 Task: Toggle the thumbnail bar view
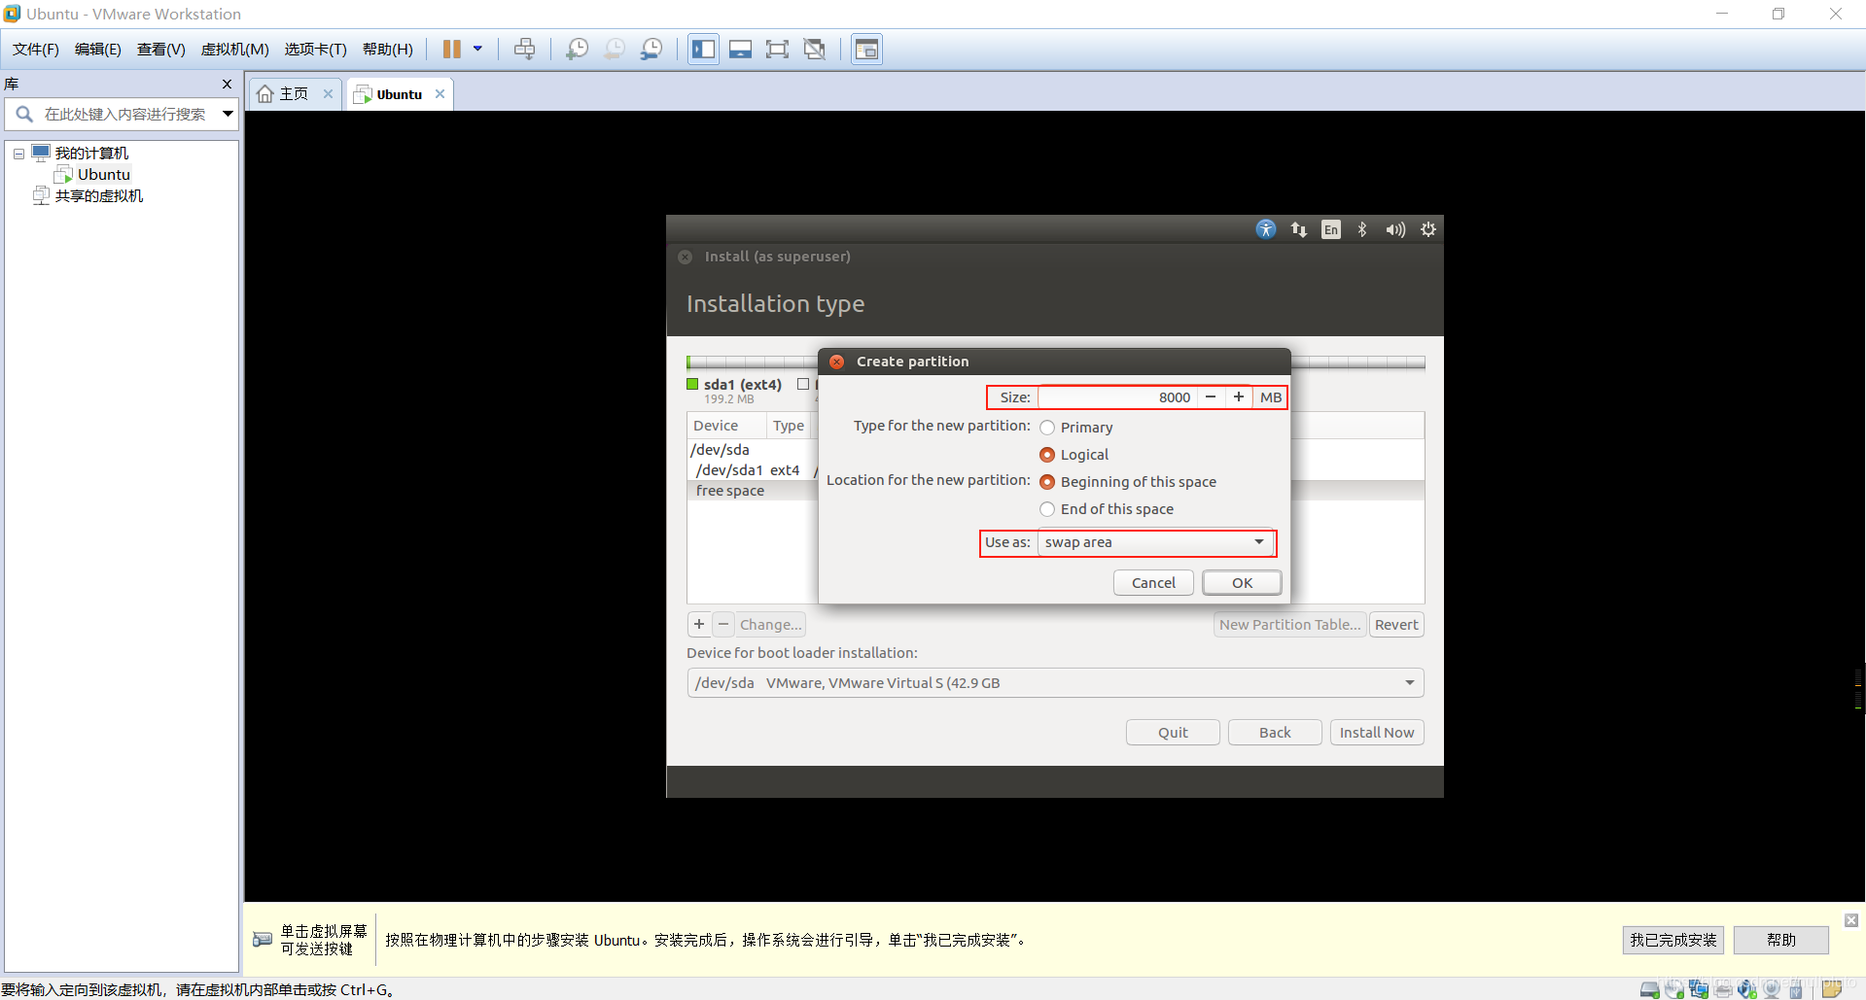(740, 49)
